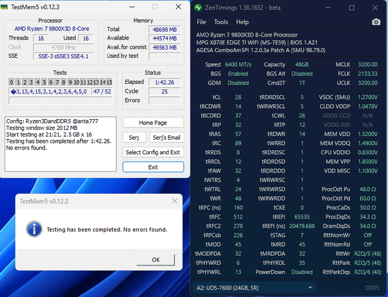
Task: Click the AGESA ComboAm5PI version line
Action: click(x=261, y=50)
